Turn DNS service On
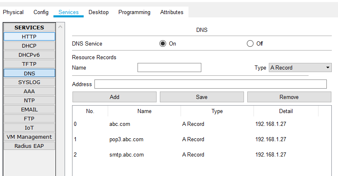338x176 pixels. 163,43
